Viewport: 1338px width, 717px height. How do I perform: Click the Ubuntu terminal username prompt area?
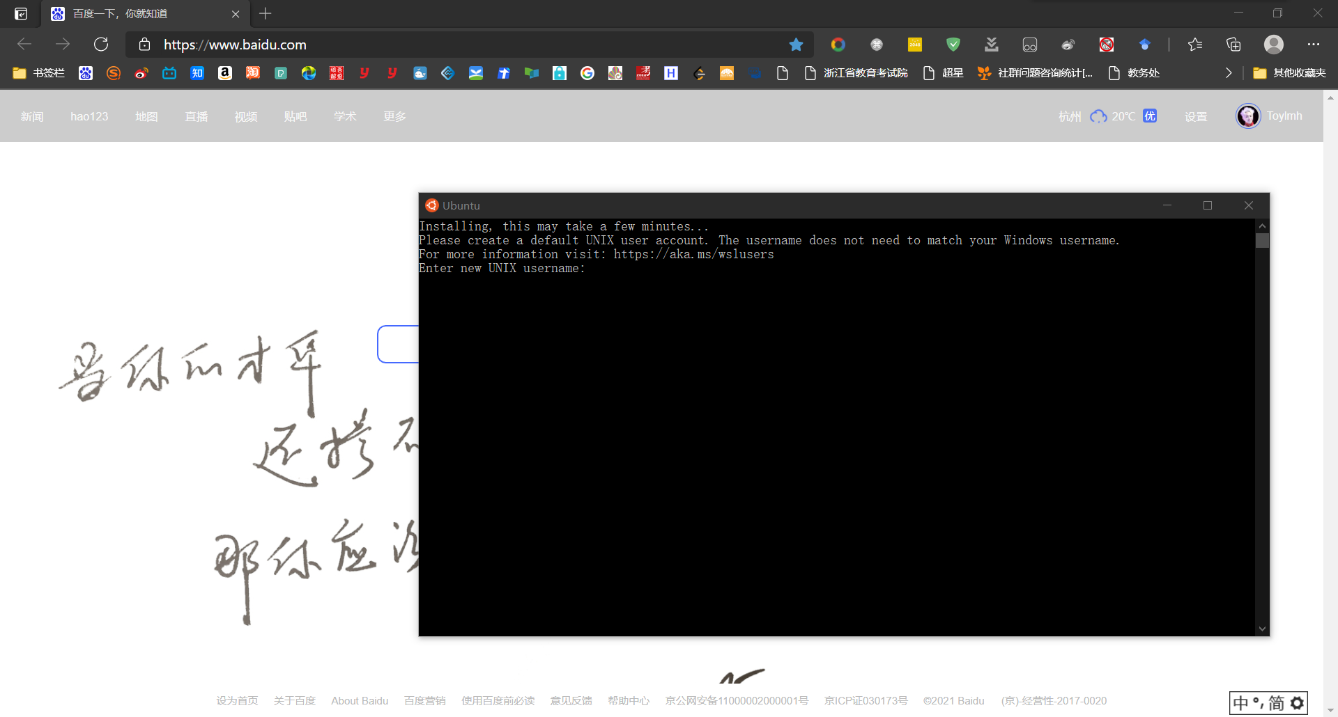[x=502, y=268]
